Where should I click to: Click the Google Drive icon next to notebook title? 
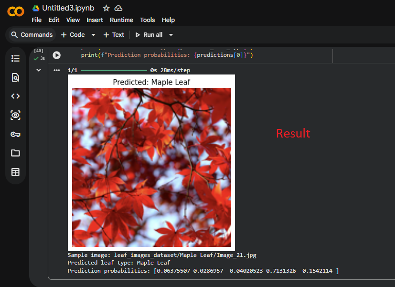[x=35, y=8]
